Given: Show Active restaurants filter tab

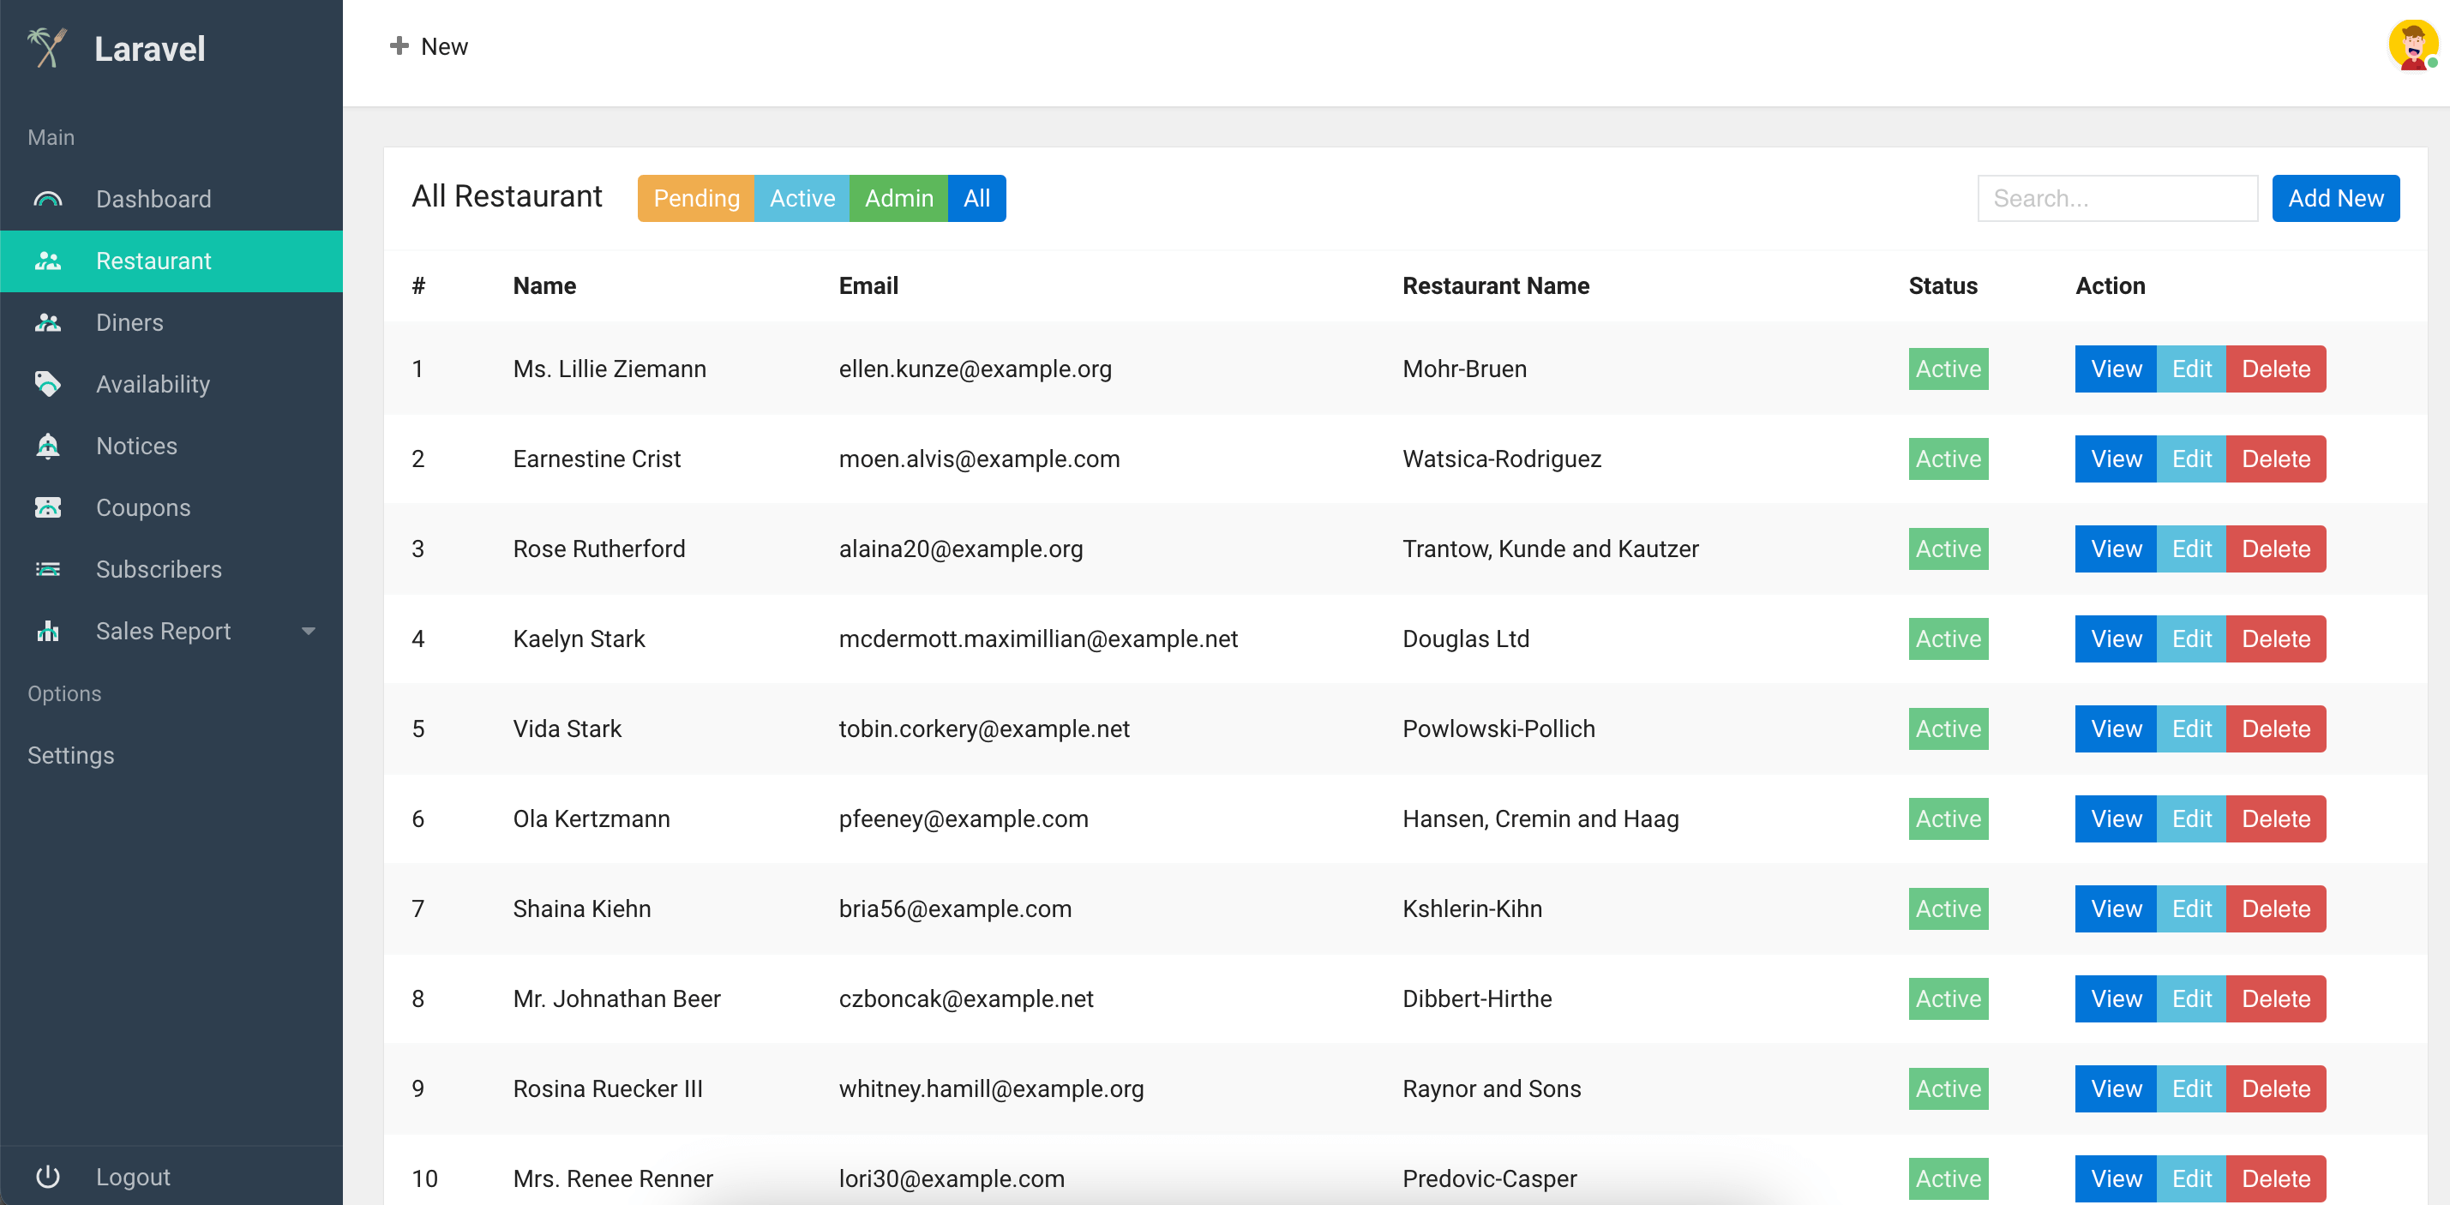Looking at the screenshot, I should coord(801,199).
